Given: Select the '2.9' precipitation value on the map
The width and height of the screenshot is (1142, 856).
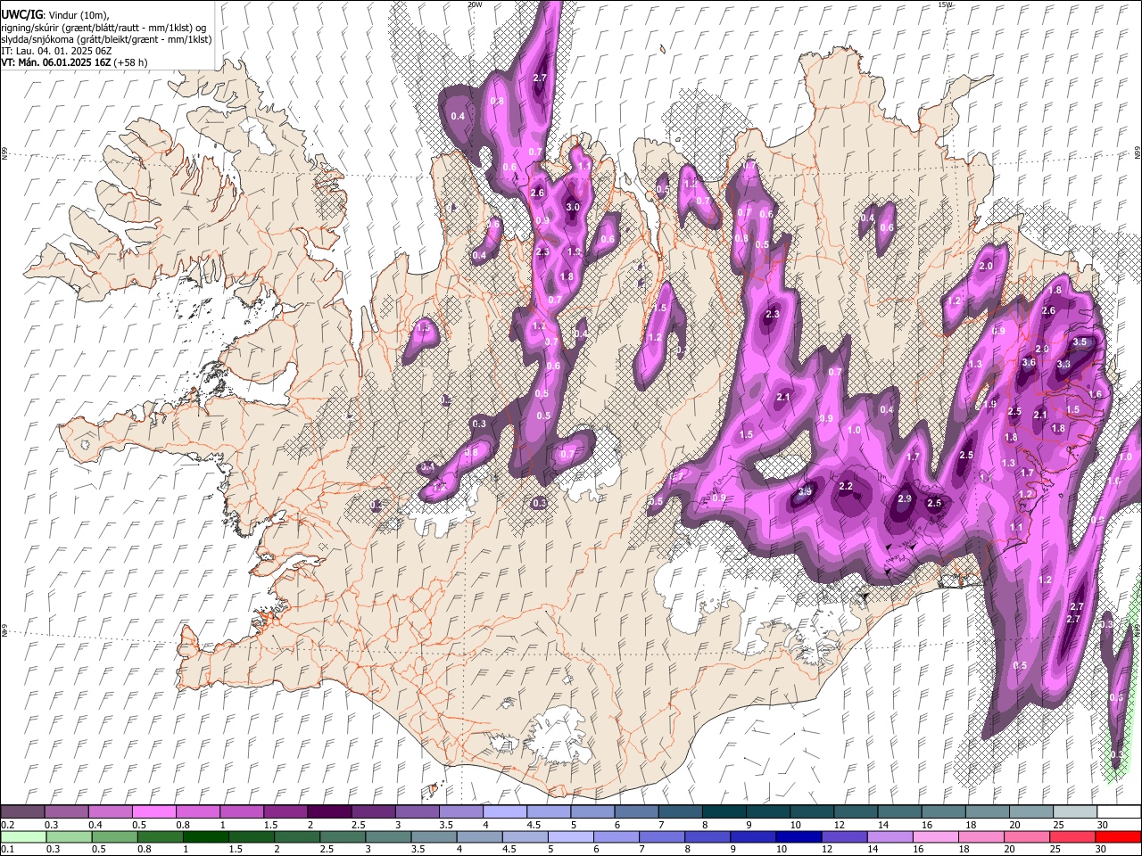Looking at the screenshot, I should tap(904, 498).
